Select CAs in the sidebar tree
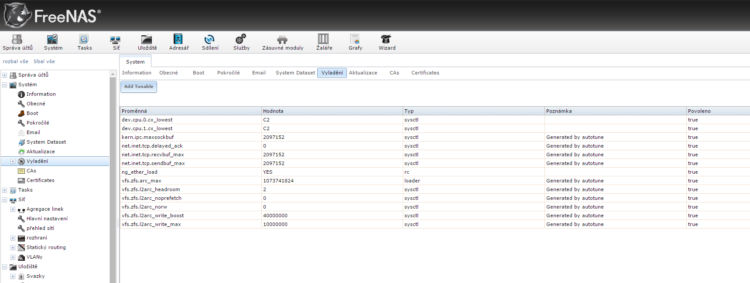Image resolution: width=750 pixels, height=283 pixels. tap(31, 171)
